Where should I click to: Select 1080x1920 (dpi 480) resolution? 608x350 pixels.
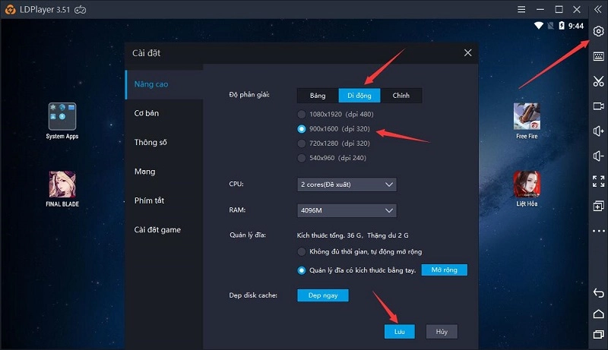(335, 114)
